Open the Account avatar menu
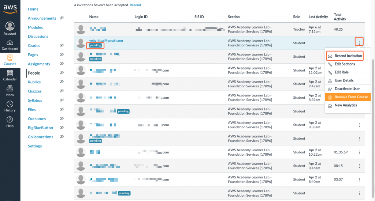The image size is (375, 201). [10, 29]
